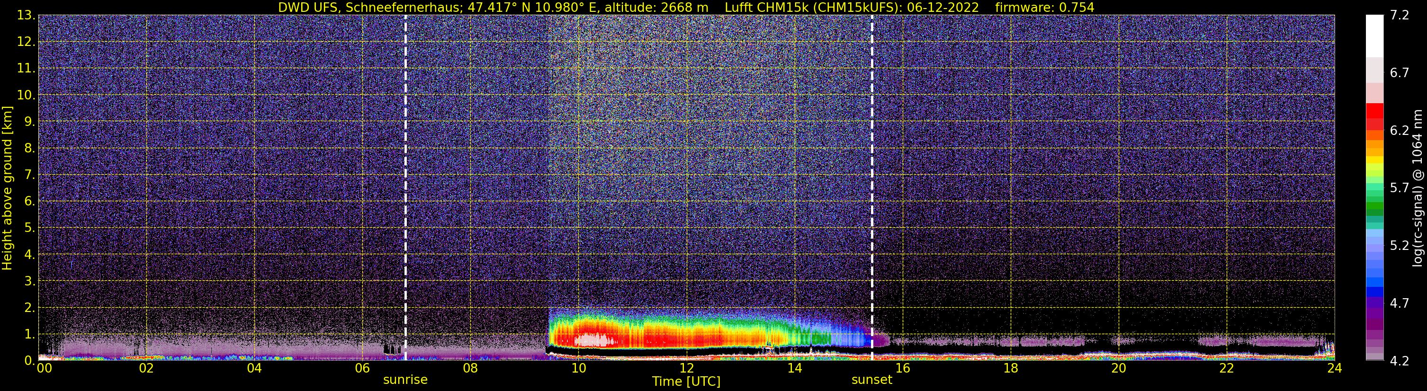The image size is (1427, 391).
Task: Click the height axis tick label 4
Action: pyautogui.click(x=29, y=255)
